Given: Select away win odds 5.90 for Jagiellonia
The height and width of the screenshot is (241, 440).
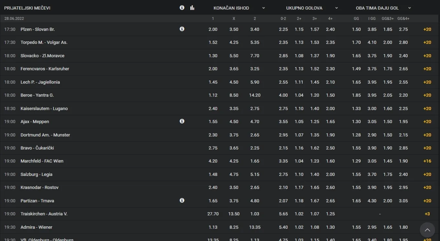Looking at the screenshot, I should (255, 82).
